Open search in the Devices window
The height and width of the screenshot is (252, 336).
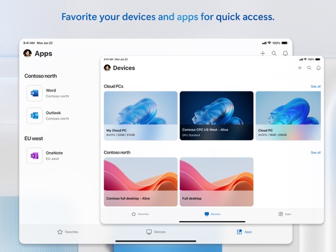(309, 68)
